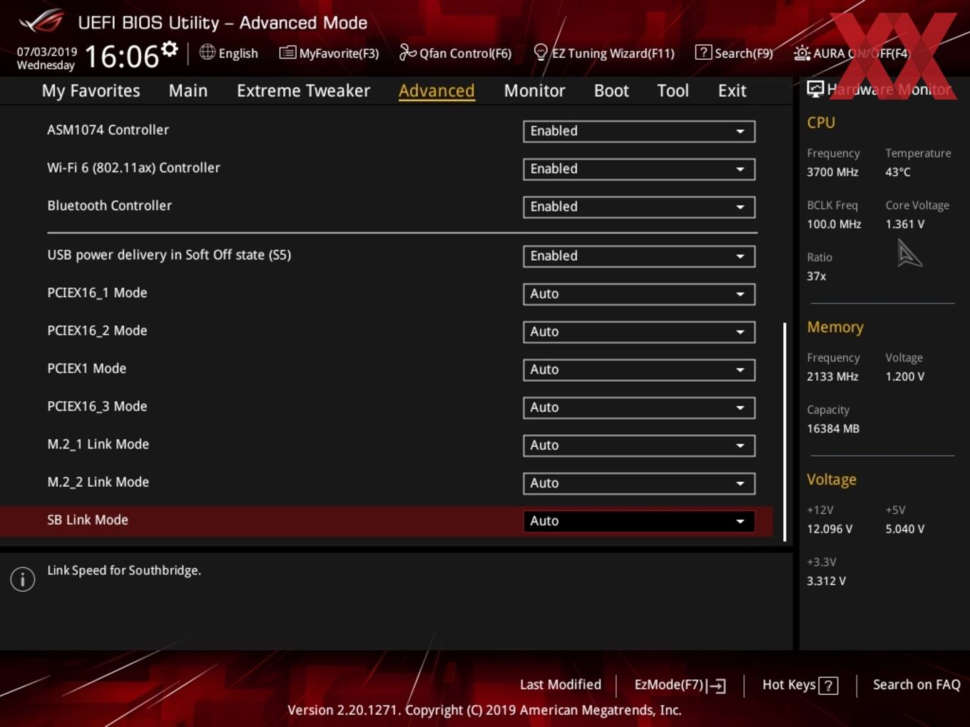The width and height of the screenshot is (970, 727).
Task: Switch to My Favorites tab
Action: tap(91, 91)
